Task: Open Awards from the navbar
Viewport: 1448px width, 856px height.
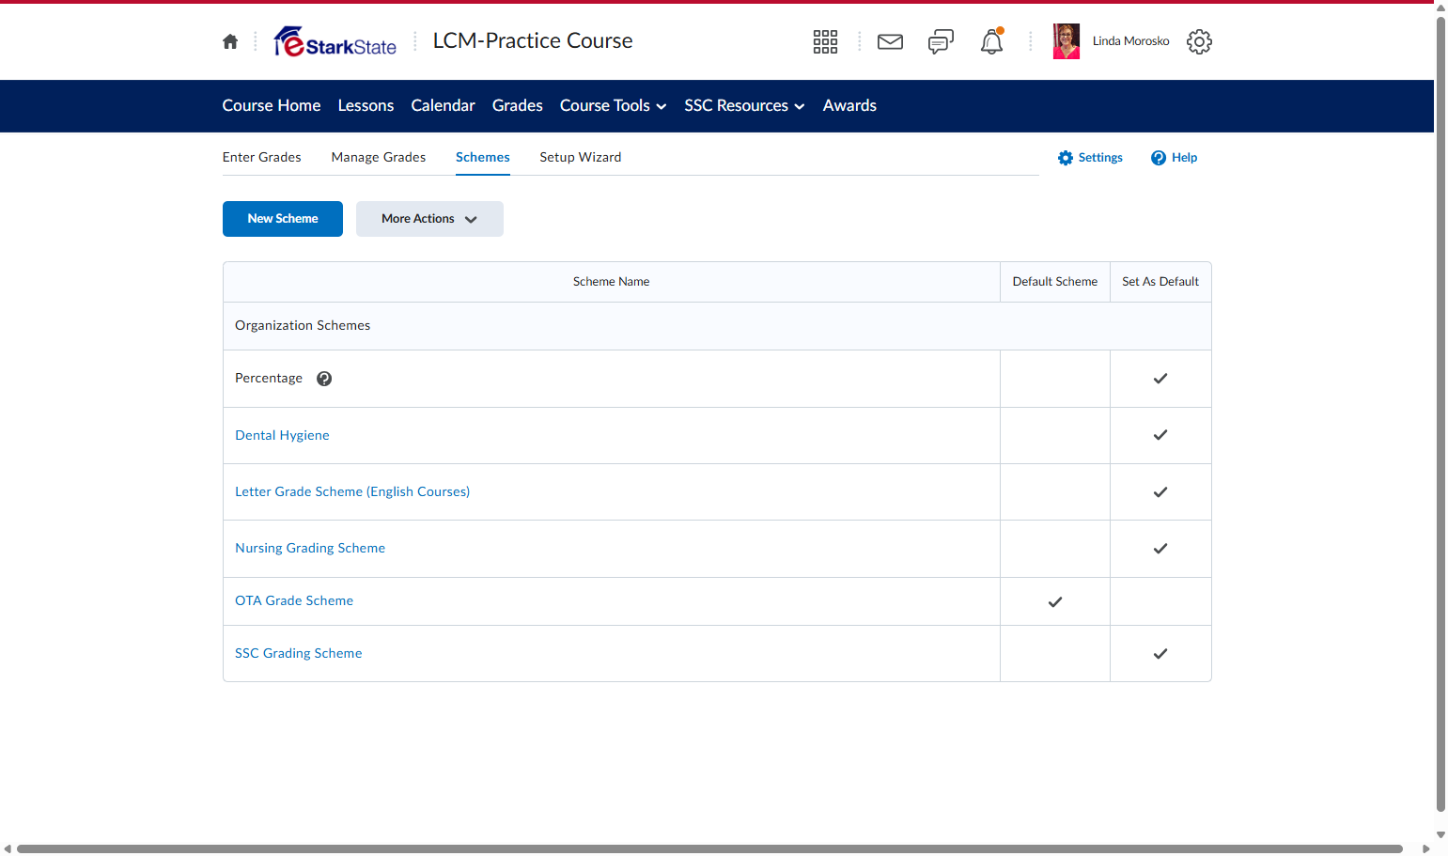Action: (x=849, y=106)
